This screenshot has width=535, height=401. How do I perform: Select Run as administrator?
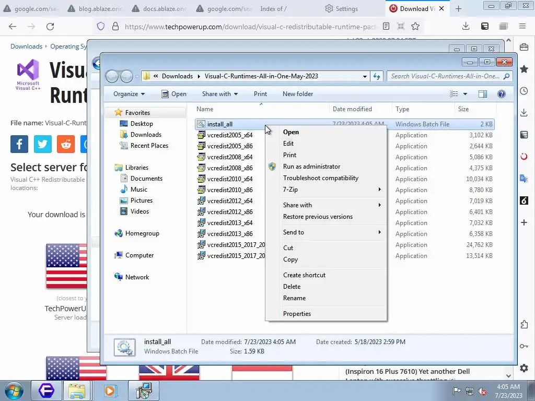(x=311, y=167)
